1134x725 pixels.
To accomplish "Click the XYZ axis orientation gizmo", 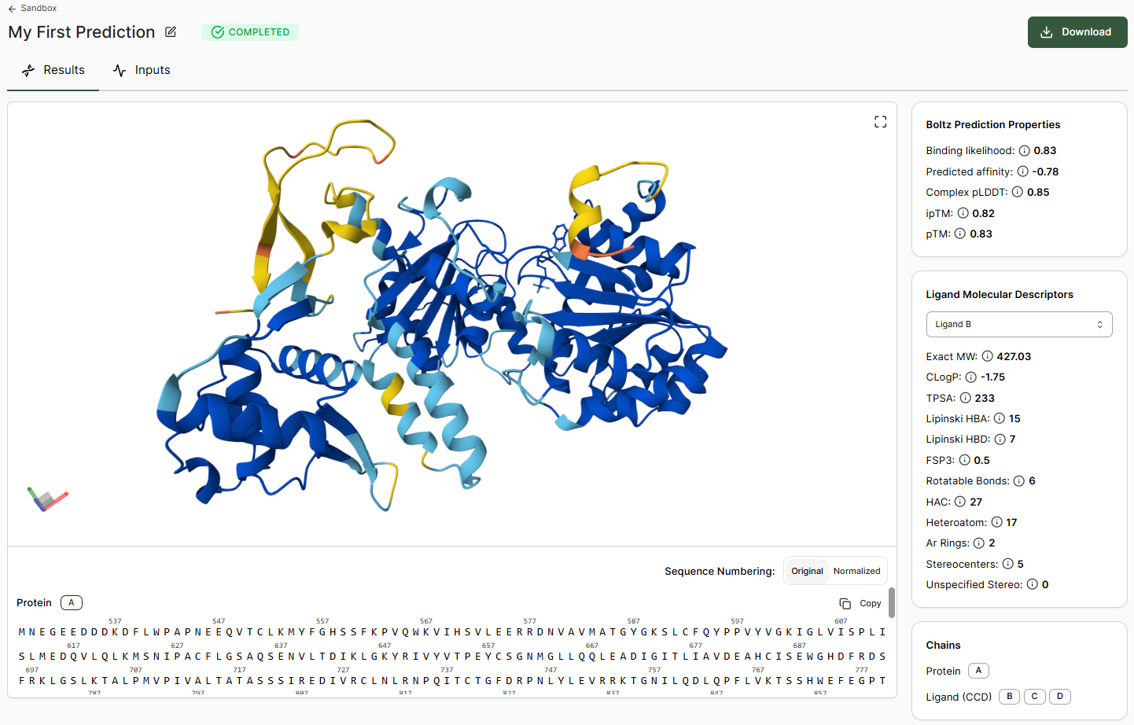I will [x=47, y=499].
